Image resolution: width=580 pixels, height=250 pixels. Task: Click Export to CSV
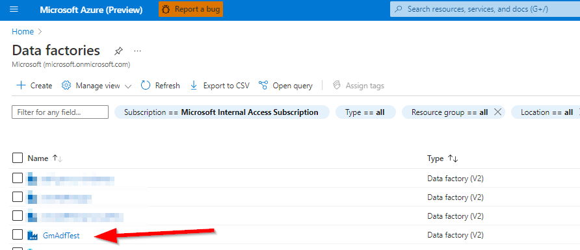coord(220,86)
